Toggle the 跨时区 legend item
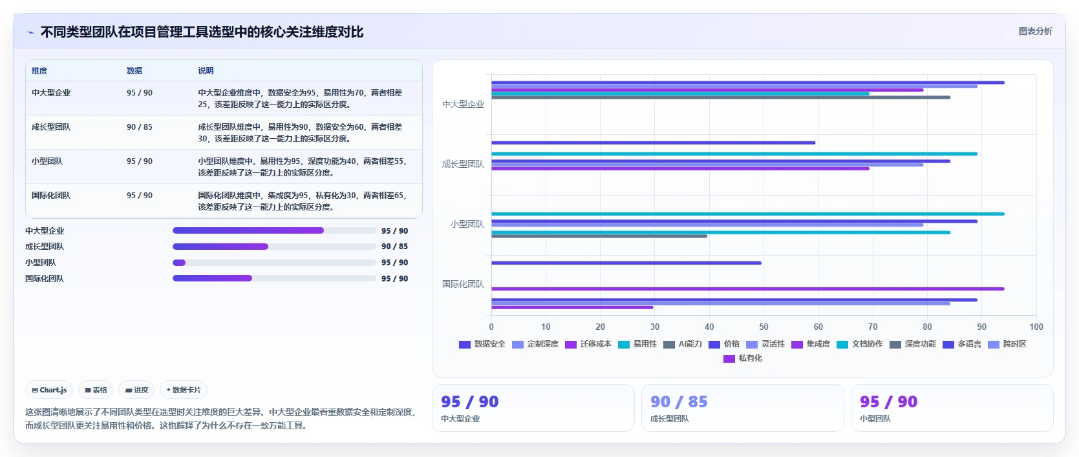Viewport: 1079px width, 457px height. (x=1007, y=344)
